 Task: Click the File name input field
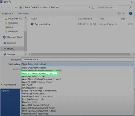point(77,59)
